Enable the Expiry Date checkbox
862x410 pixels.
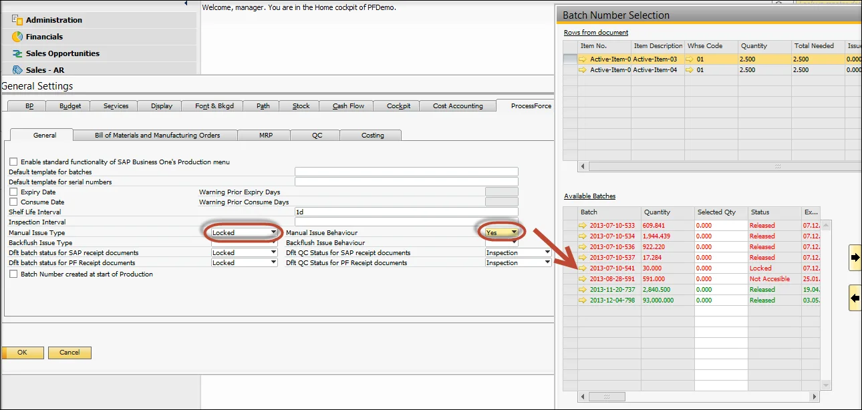[x=13, y=192]
